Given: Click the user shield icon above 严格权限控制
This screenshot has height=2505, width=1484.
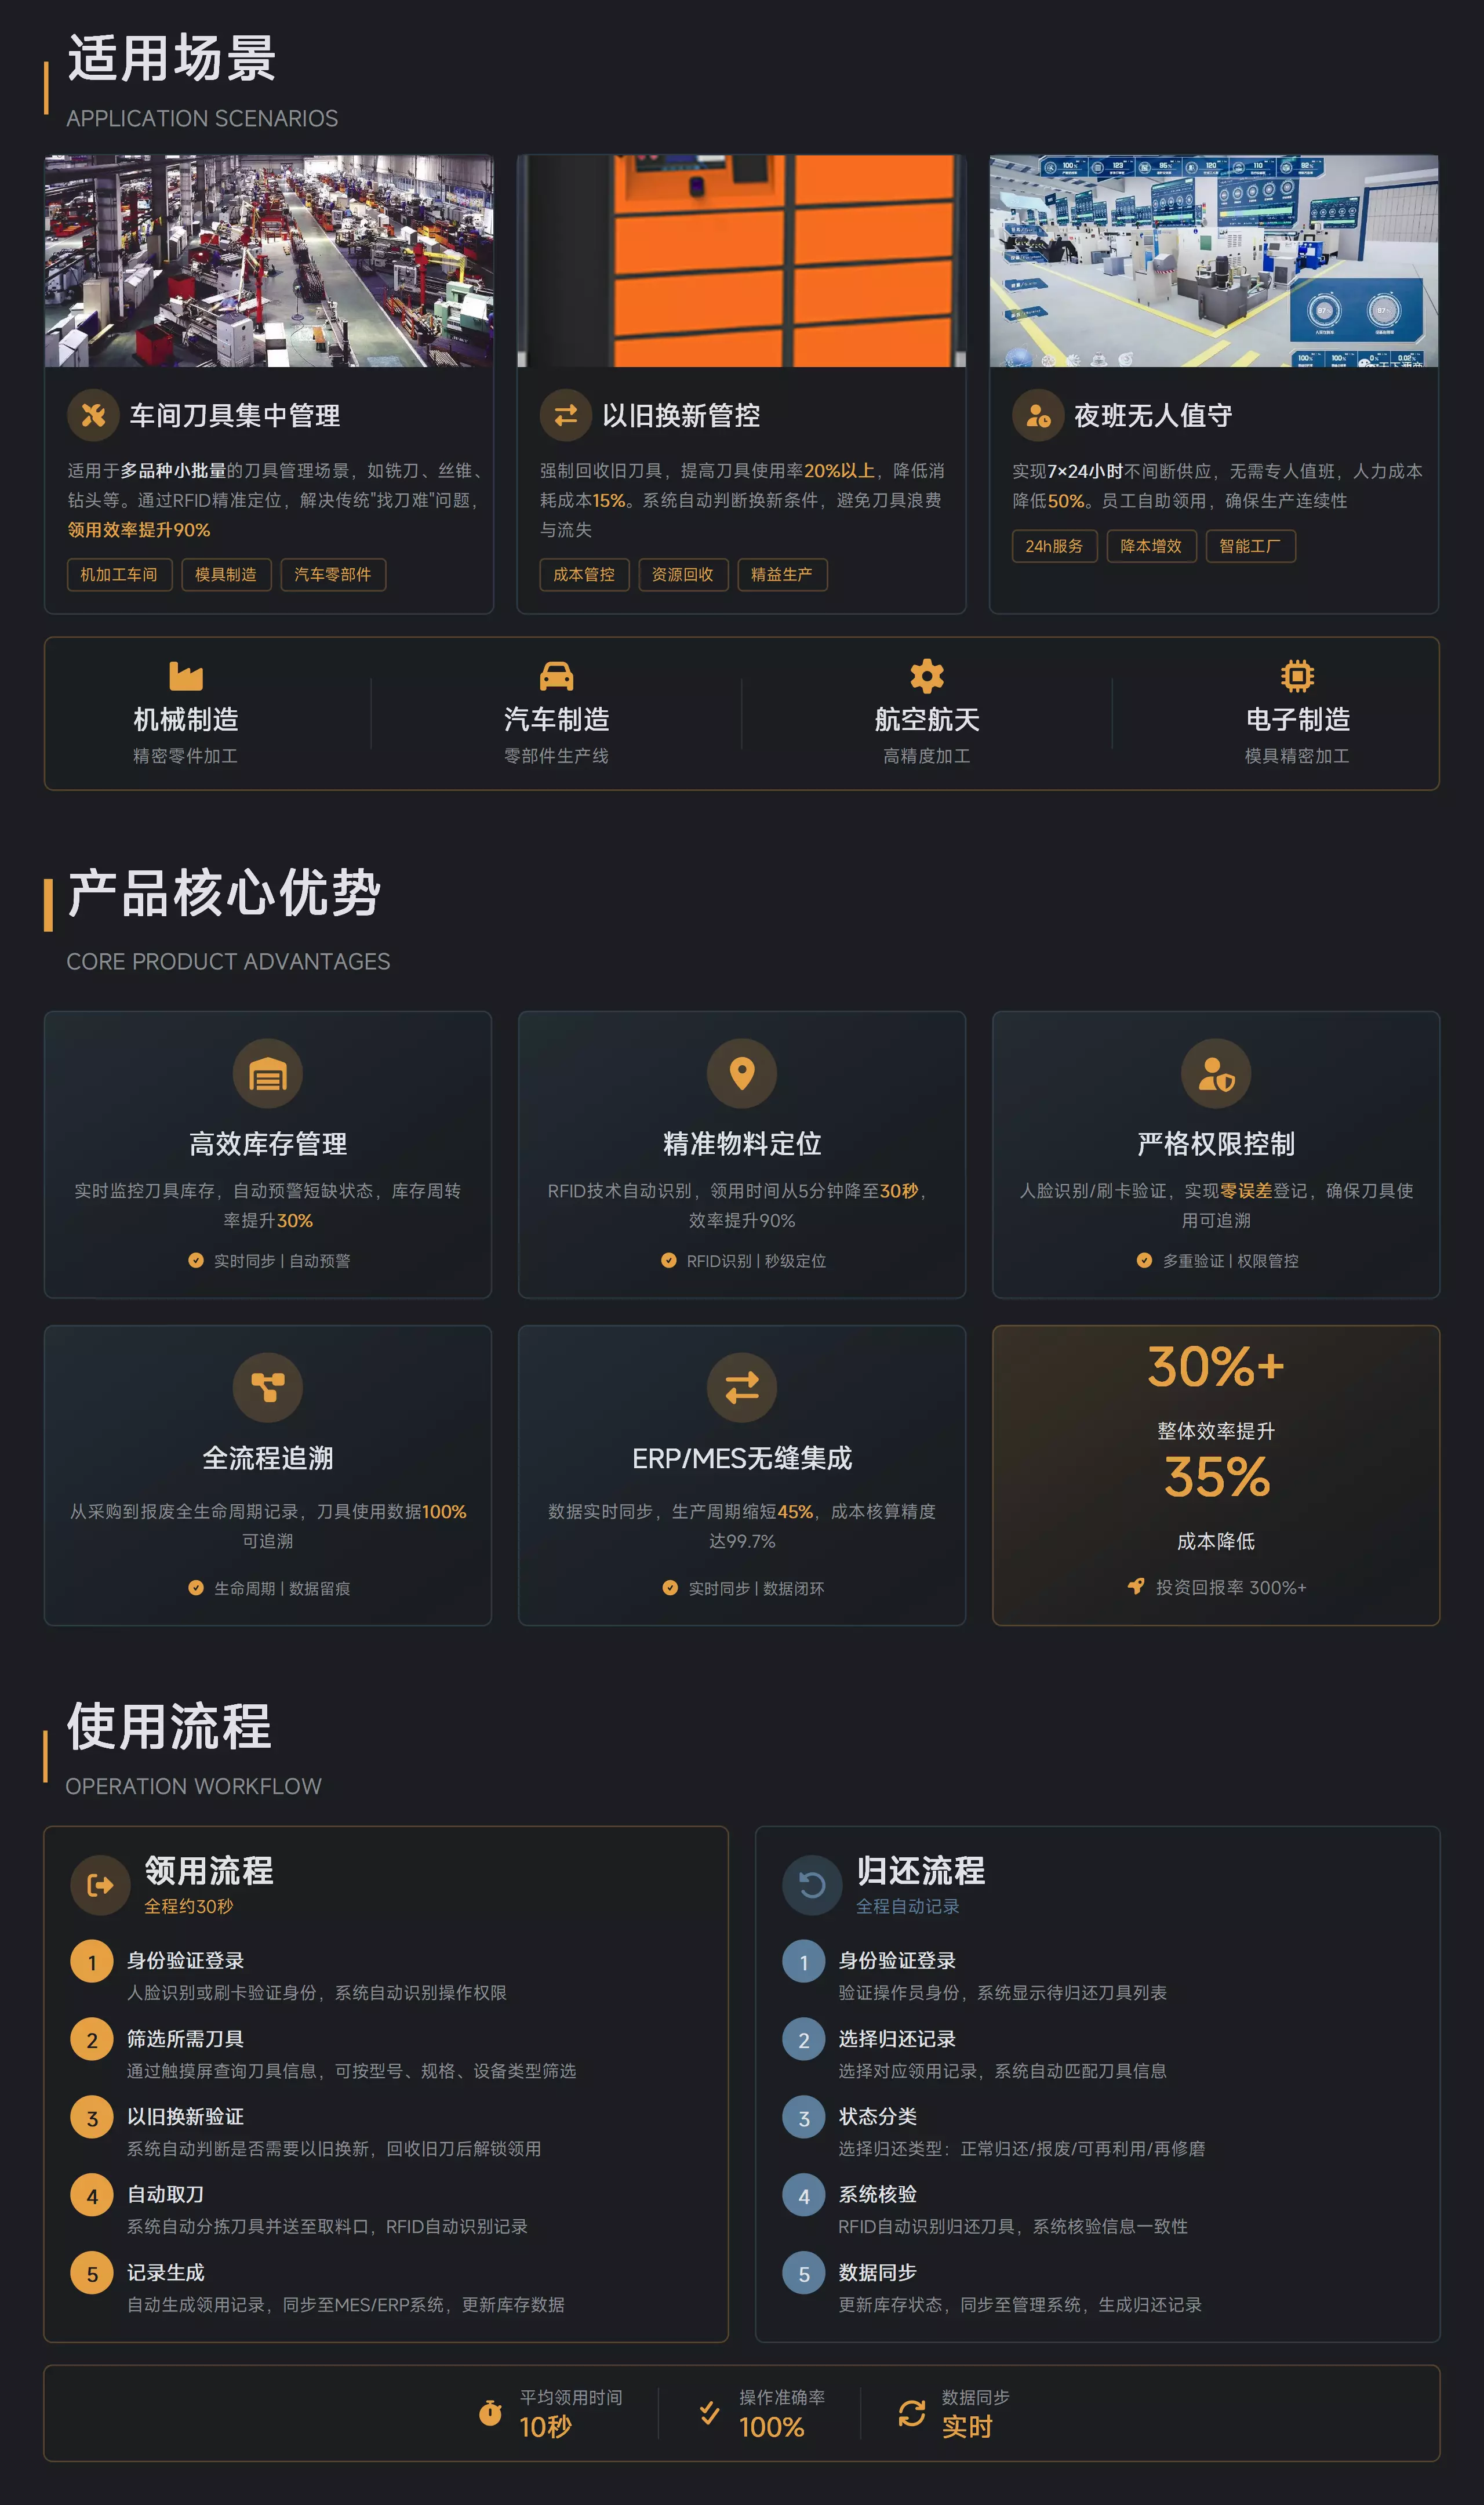Looking at the screenshot, I should pos(1216,1074).
